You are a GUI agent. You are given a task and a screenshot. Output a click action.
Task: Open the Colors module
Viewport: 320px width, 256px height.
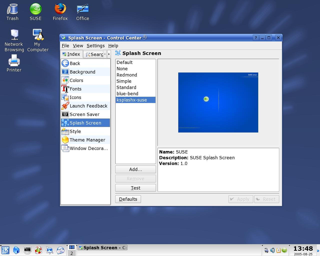[85, 80]
